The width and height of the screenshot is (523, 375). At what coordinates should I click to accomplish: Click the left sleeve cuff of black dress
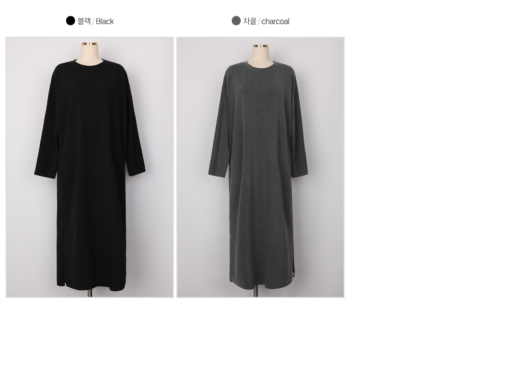tap(45, 174)
